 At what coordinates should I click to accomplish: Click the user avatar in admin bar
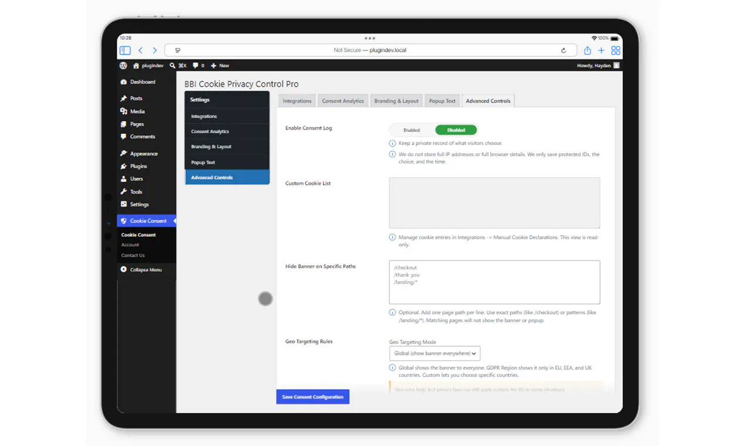click(617, 66)
